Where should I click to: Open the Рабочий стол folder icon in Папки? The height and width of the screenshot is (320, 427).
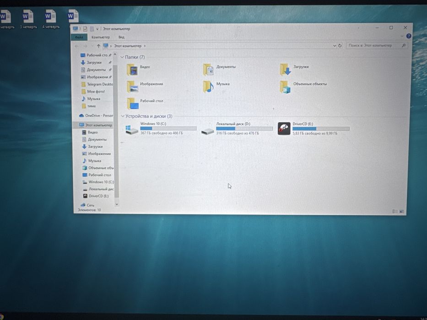[132, 104]
